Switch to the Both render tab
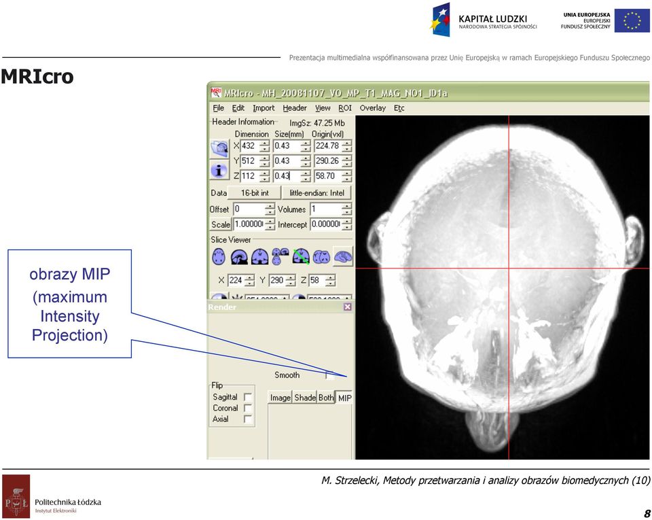The height and width of the screenshot is (520, 652). click(x=326, y=398)
